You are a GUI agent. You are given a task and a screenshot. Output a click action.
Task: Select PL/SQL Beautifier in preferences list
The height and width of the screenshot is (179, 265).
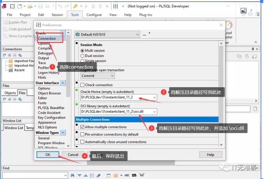51,108
